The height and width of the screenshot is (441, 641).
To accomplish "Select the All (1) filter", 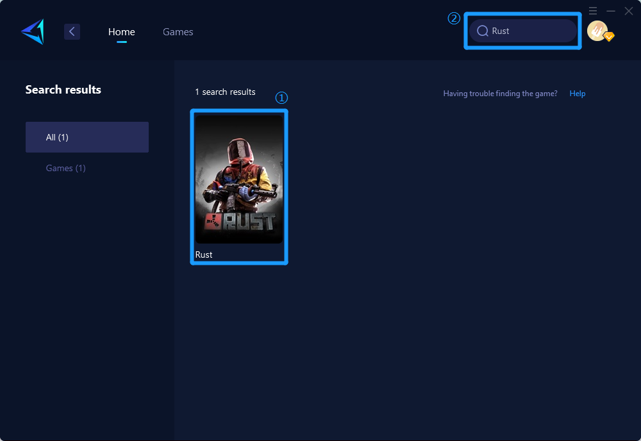I will pyautogui.click(x=87, y=137).
